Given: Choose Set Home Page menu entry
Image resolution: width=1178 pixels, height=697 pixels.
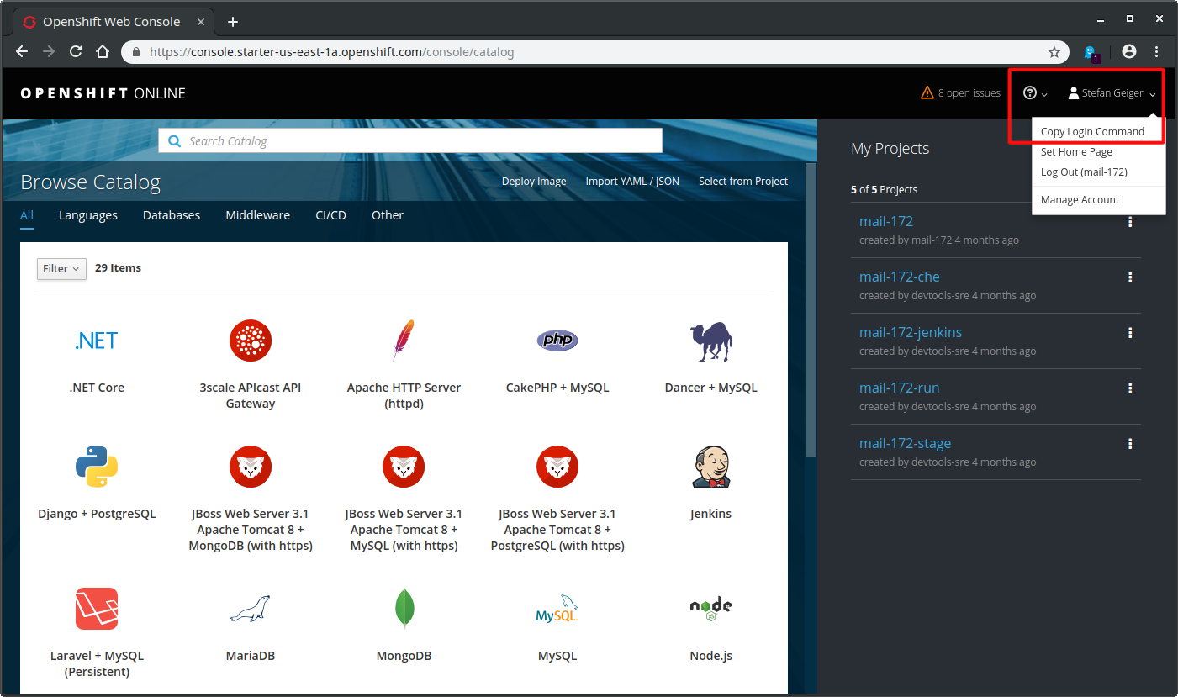Looking at the screenshot, I should (1076, 152).
